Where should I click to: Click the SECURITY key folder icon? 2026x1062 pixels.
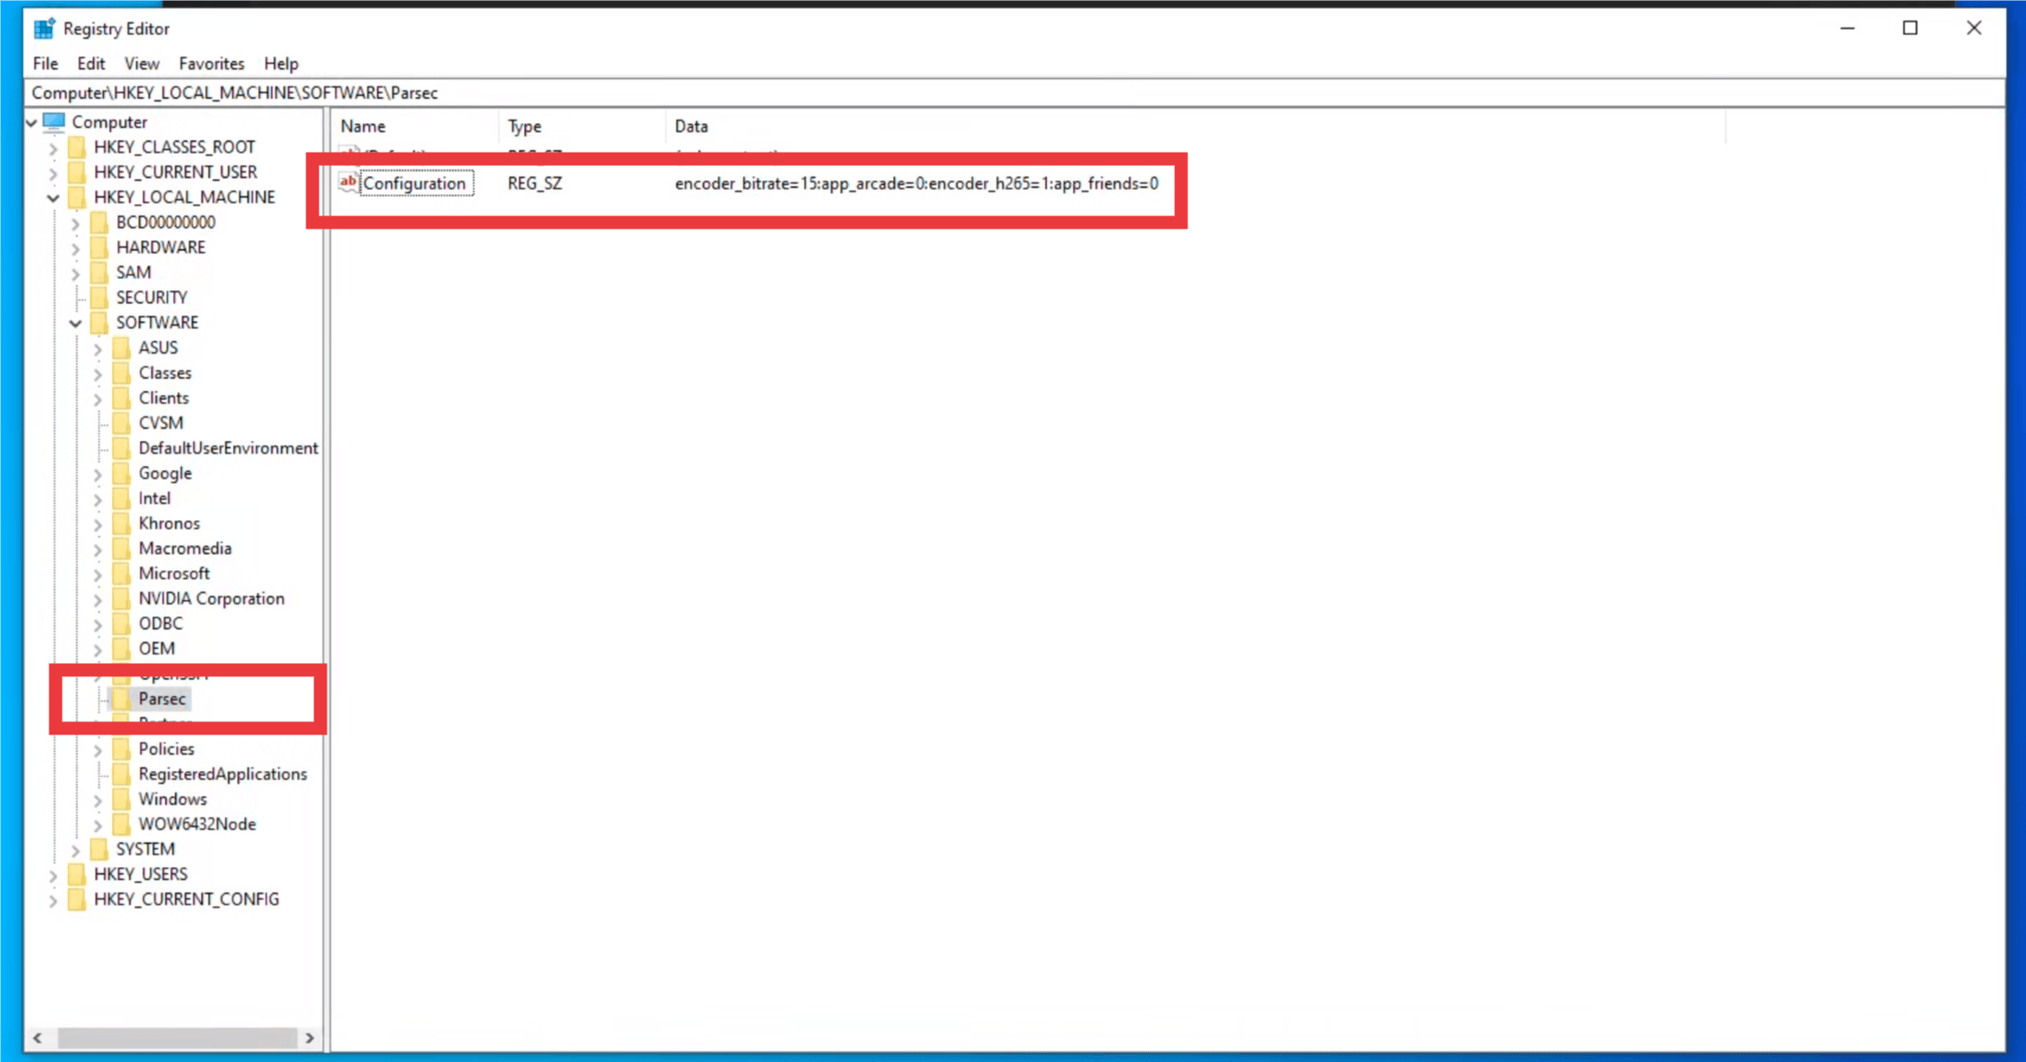coord(99,298)
